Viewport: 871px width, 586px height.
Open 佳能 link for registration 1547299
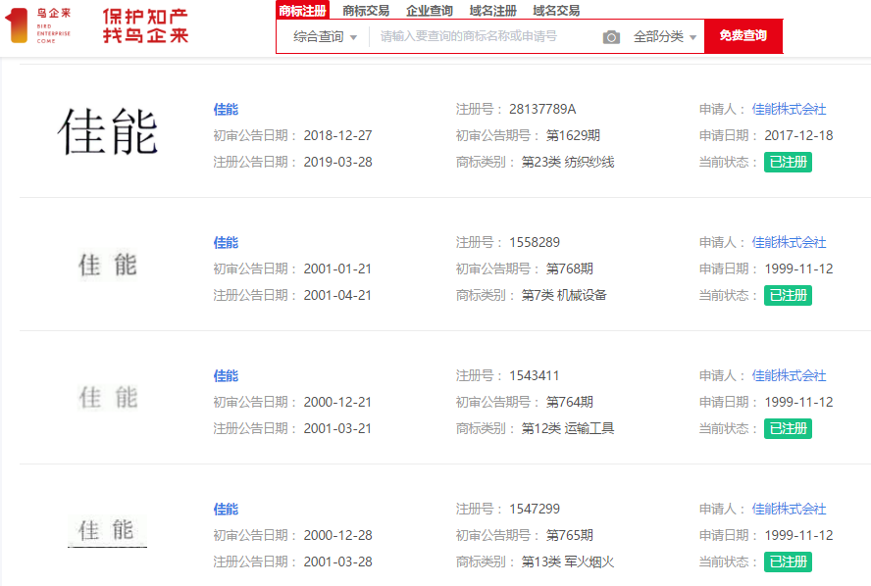coord(226,509)
